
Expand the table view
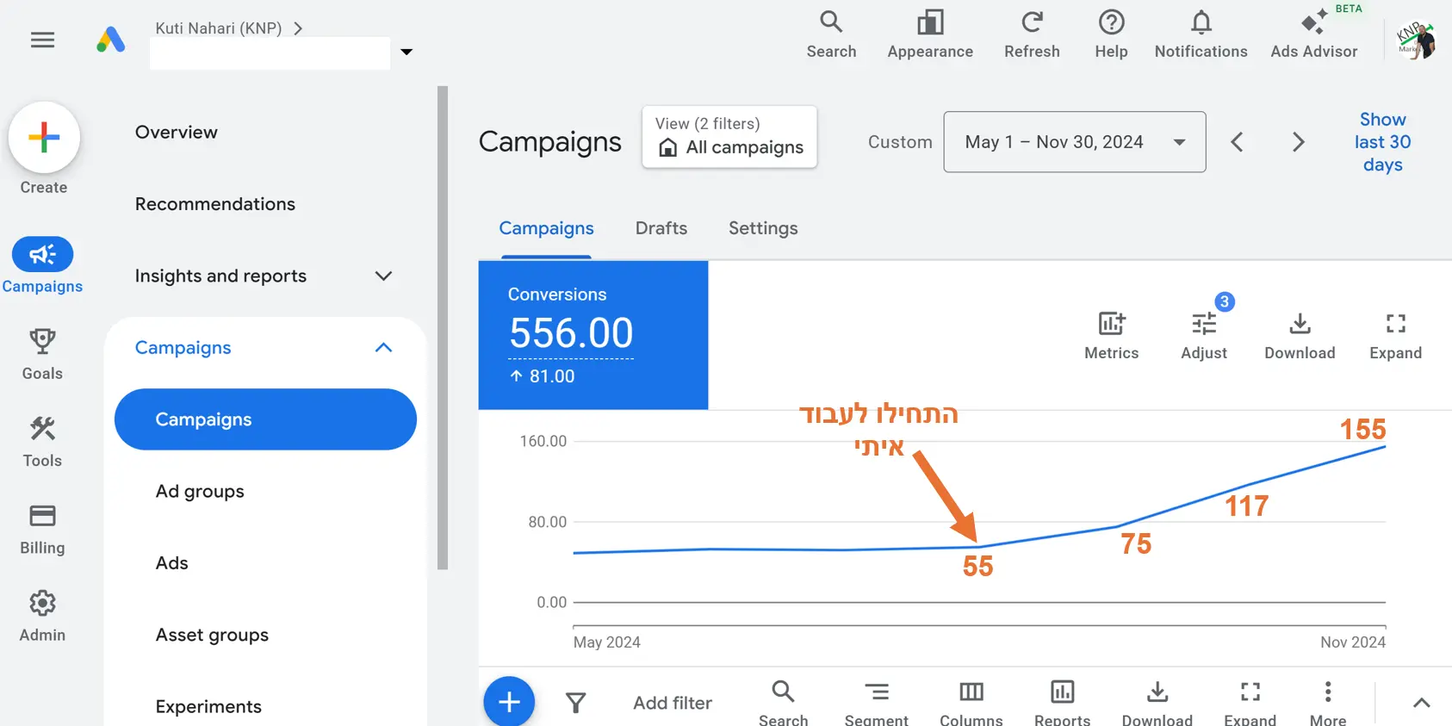(1250, 703)
